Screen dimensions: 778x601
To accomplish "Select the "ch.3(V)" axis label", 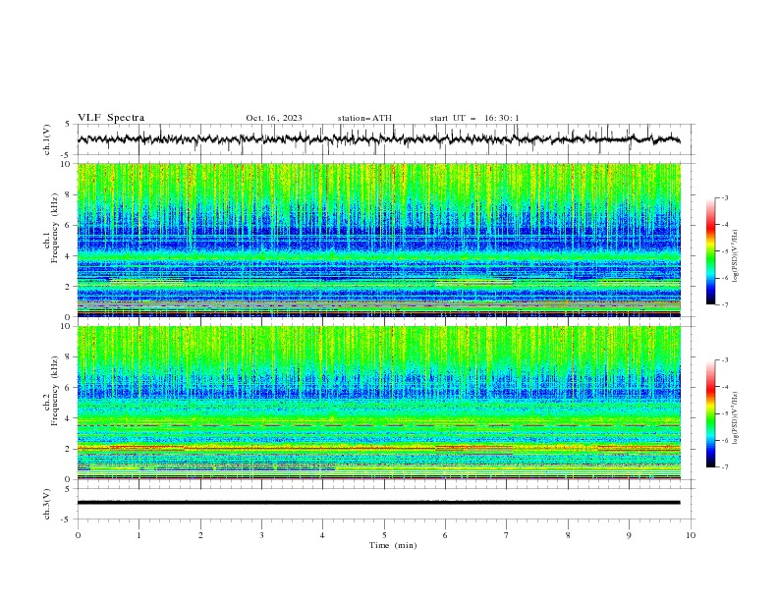I will [x=47, y=505].
